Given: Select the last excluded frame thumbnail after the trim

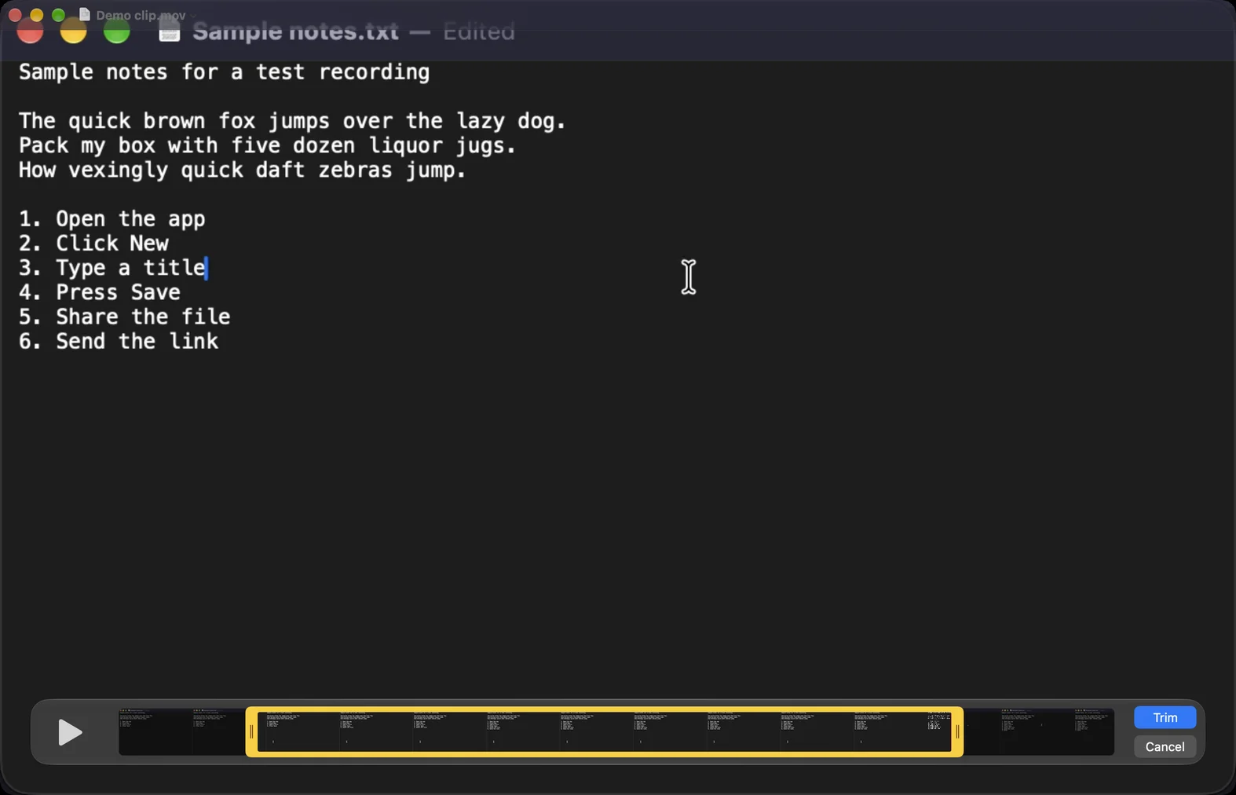Looking at the screenshot, I should (x=1094, y=732).
